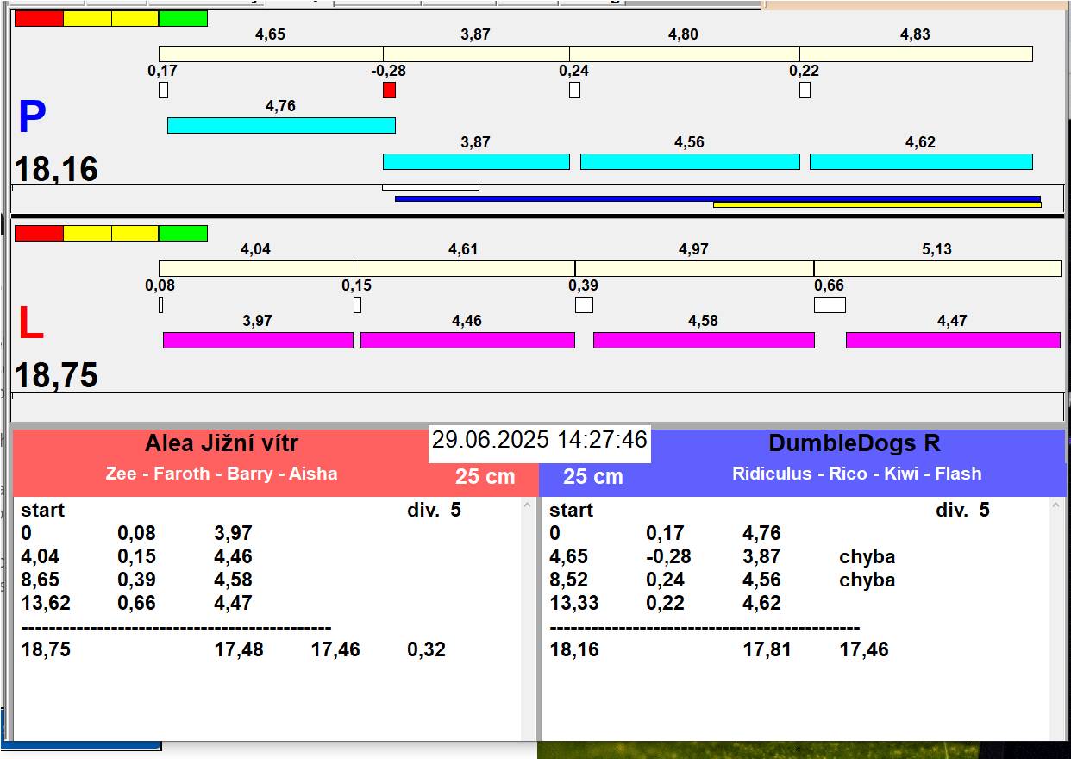
Task: Click the green start light in L lane
Action: click(x=183, y=233)
